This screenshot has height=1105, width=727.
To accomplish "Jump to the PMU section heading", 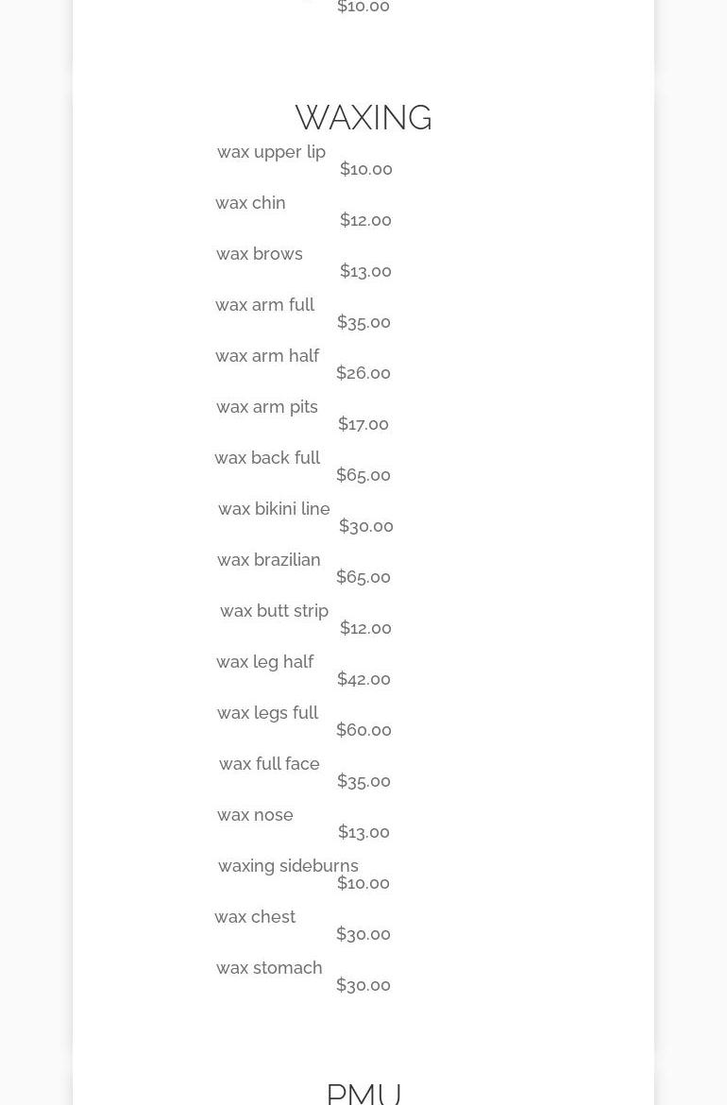I will click(x=363, y=1093).
